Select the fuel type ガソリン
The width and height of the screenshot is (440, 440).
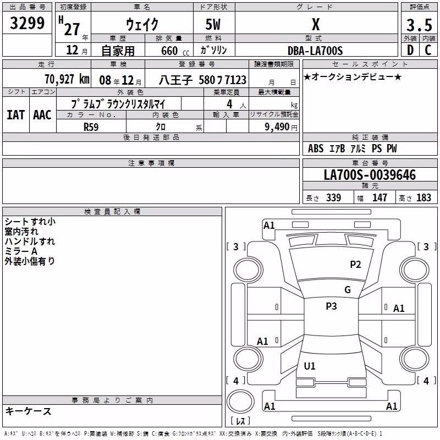click(x=213, y=50)
